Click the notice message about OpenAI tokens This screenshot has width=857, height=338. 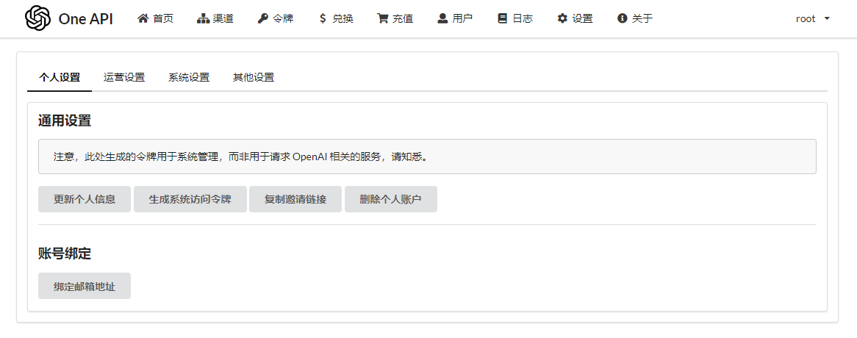tap(428, 157)
